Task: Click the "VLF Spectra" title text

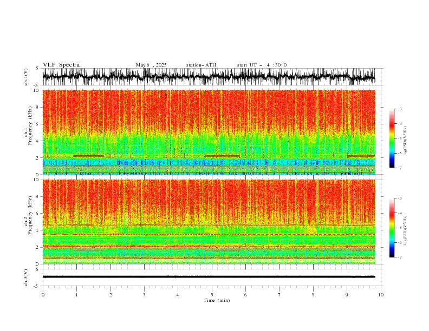Action: click(61, 65)
